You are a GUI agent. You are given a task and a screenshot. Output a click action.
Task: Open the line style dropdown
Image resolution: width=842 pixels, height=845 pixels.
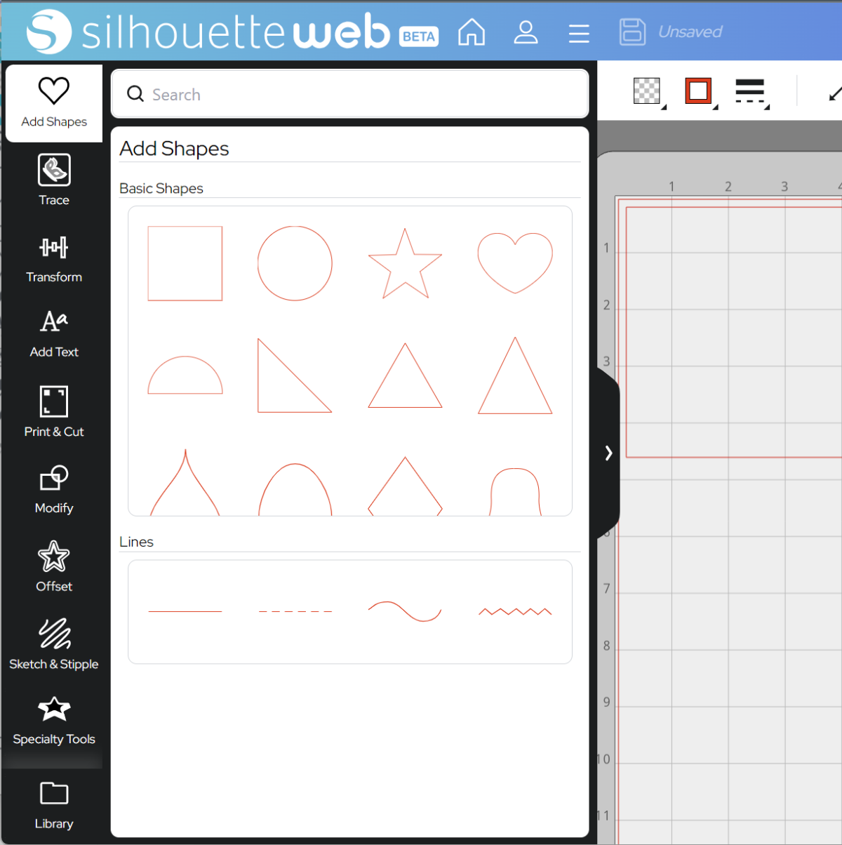click(x=751, y=92)
